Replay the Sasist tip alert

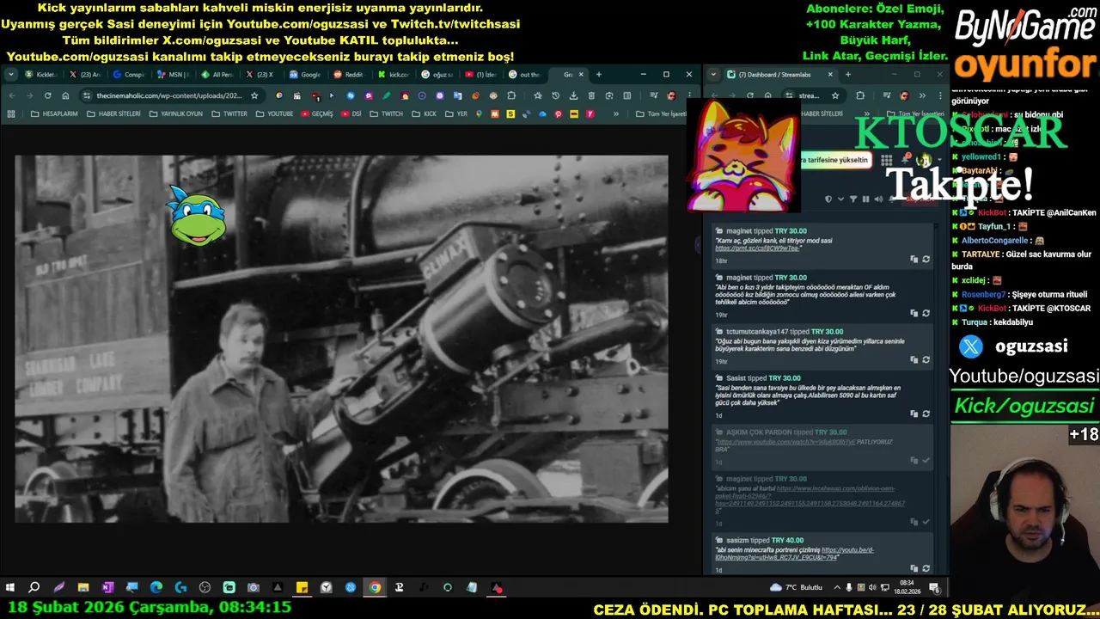click(926, 414)
